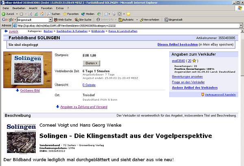
Task: Open the address bar dropdown arrow
Action: point(241,26)
